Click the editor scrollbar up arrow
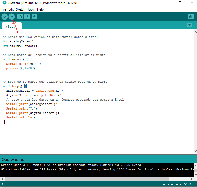 pos(196,32)
